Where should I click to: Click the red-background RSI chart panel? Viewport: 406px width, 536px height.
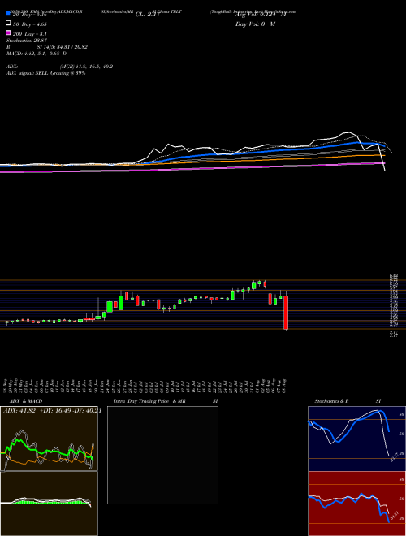(356, 504)
